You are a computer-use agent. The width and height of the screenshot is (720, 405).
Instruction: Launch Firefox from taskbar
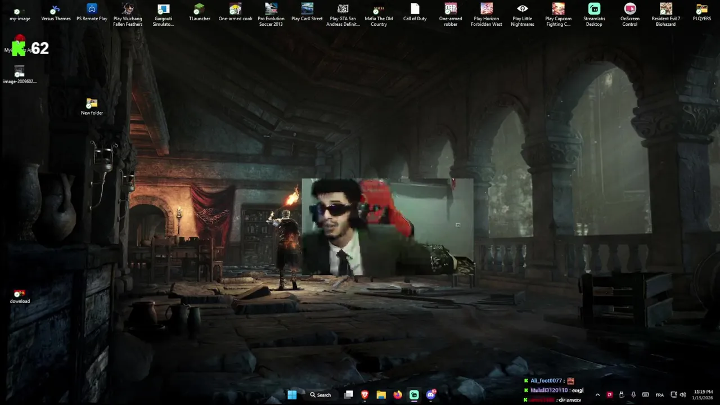pyautogui.click(x=398, y=395)
